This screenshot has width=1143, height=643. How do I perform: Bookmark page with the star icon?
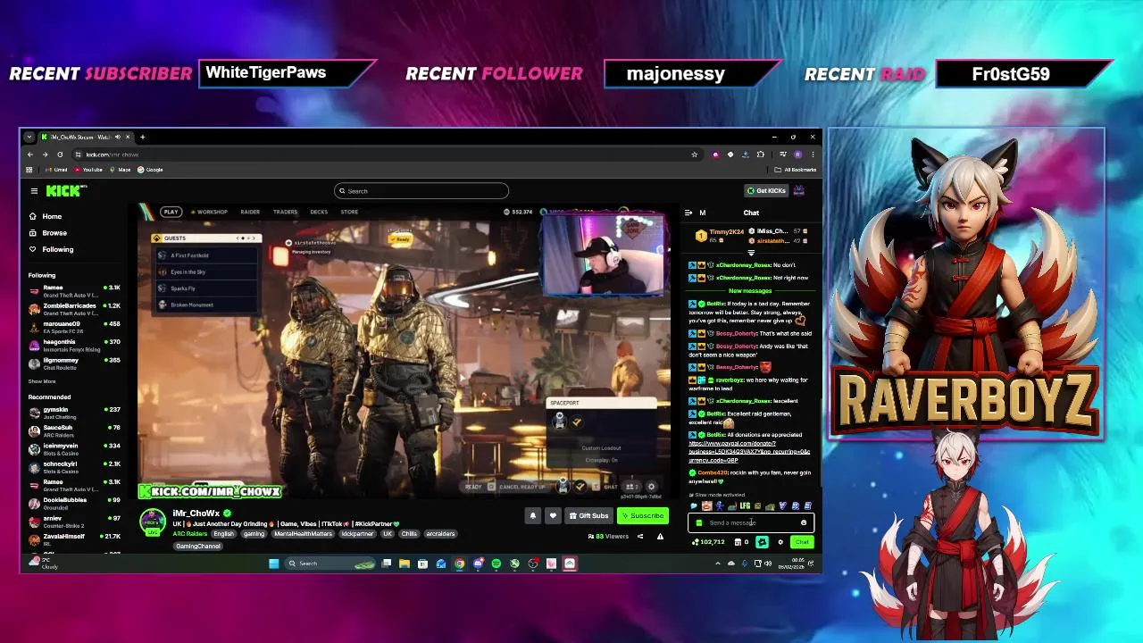pyautogui.click(x=694, y=154)
